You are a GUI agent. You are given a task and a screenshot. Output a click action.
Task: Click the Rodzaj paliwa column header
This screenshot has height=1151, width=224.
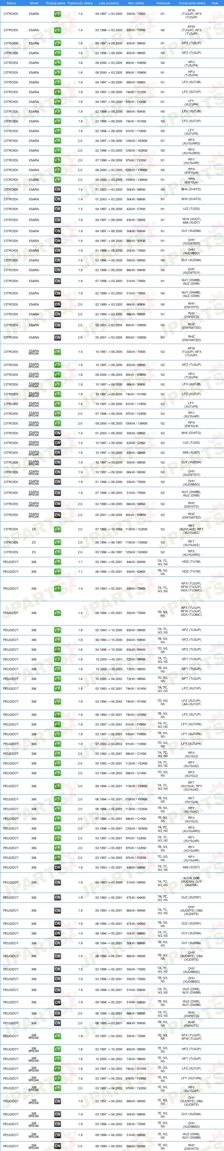(x=56, y=3)
